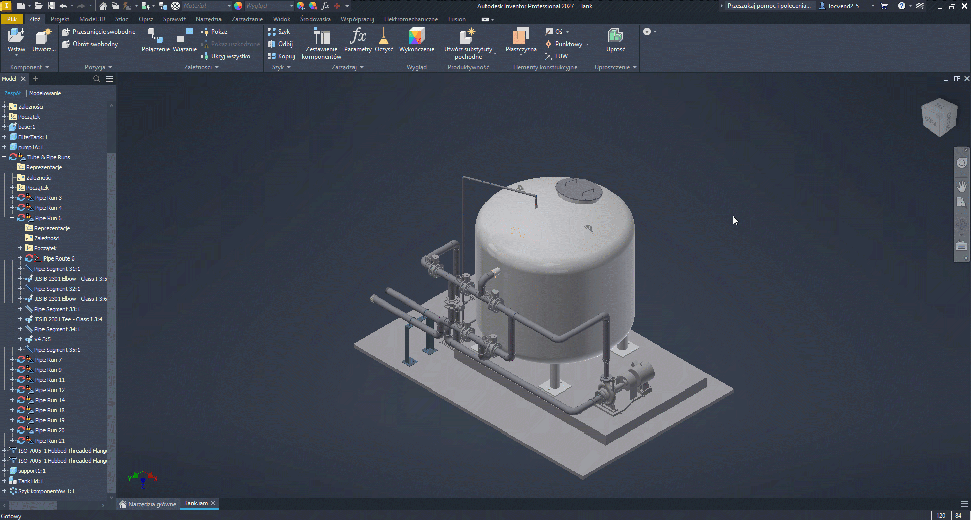This screenshot has width=971, height=520.
Task: Open the Materiał dropdown
Action: (229, 6)
